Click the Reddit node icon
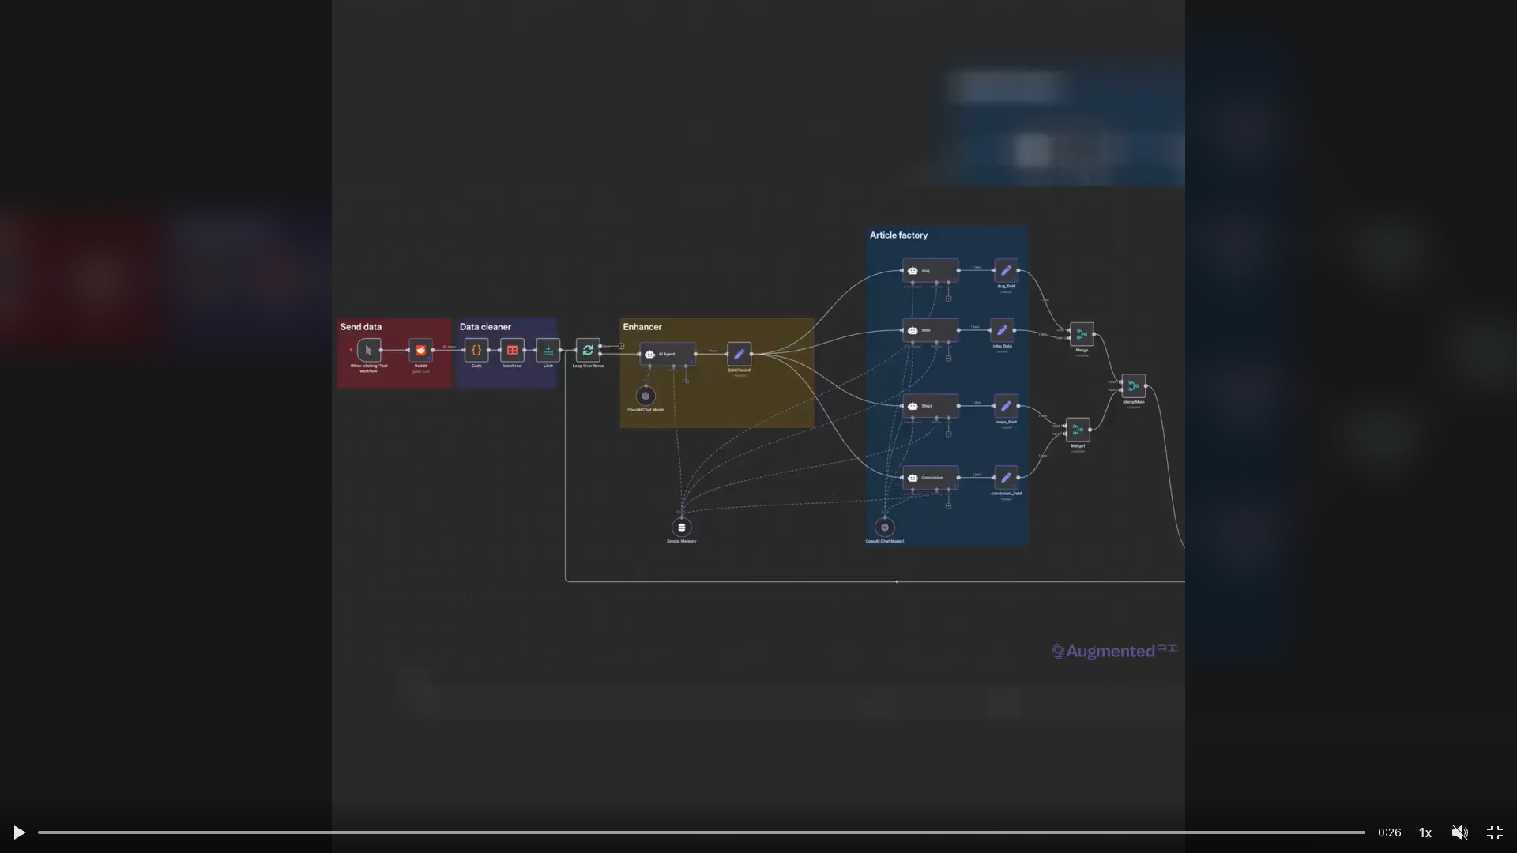Viewport: 1517px width, 853px height. pyautogui.click(x=420, y=350)
